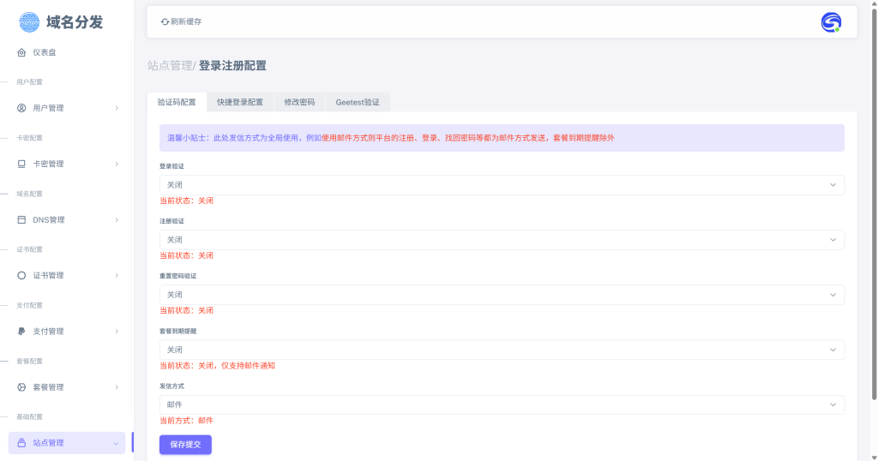
Task: Click the 保存提交 button
Action: pyautogui.click(x=185, y=445)
